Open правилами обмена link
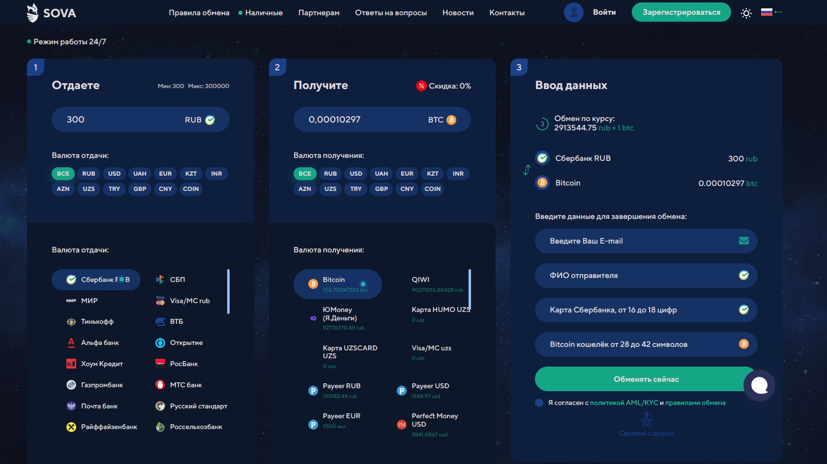 (695, 402)
